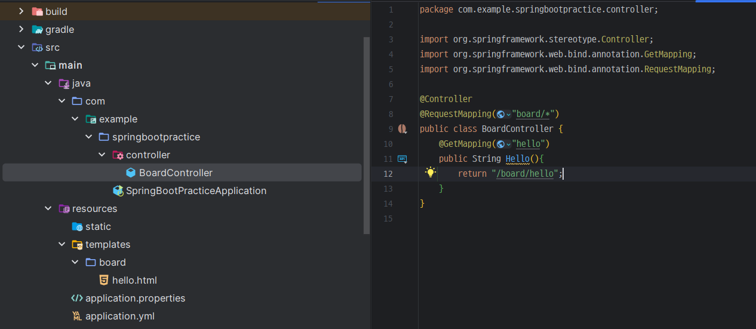Click the java sources folder icon

[x=64, y=83]
